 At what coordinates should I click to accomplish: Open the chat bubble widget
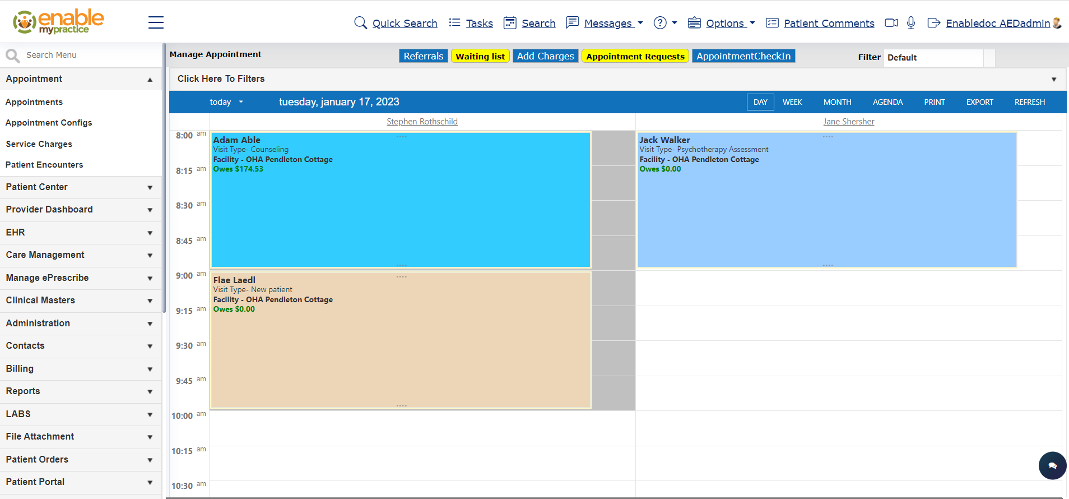(x=1052, y=465)
